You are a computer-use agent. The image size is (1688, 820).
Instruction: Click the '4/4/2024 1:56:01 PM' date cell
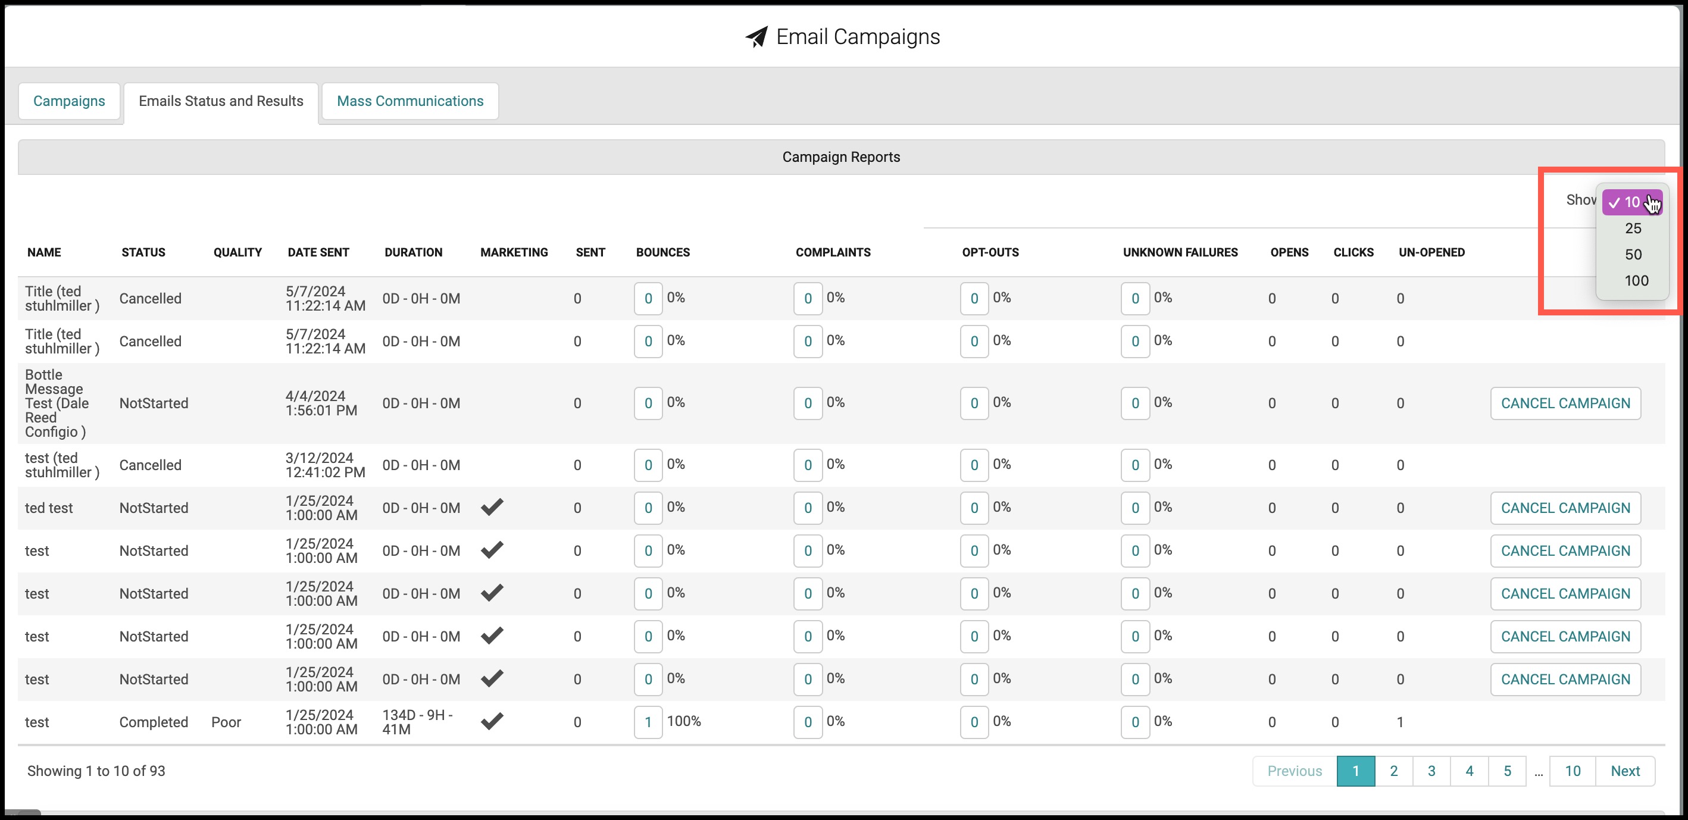coord(321,403)
